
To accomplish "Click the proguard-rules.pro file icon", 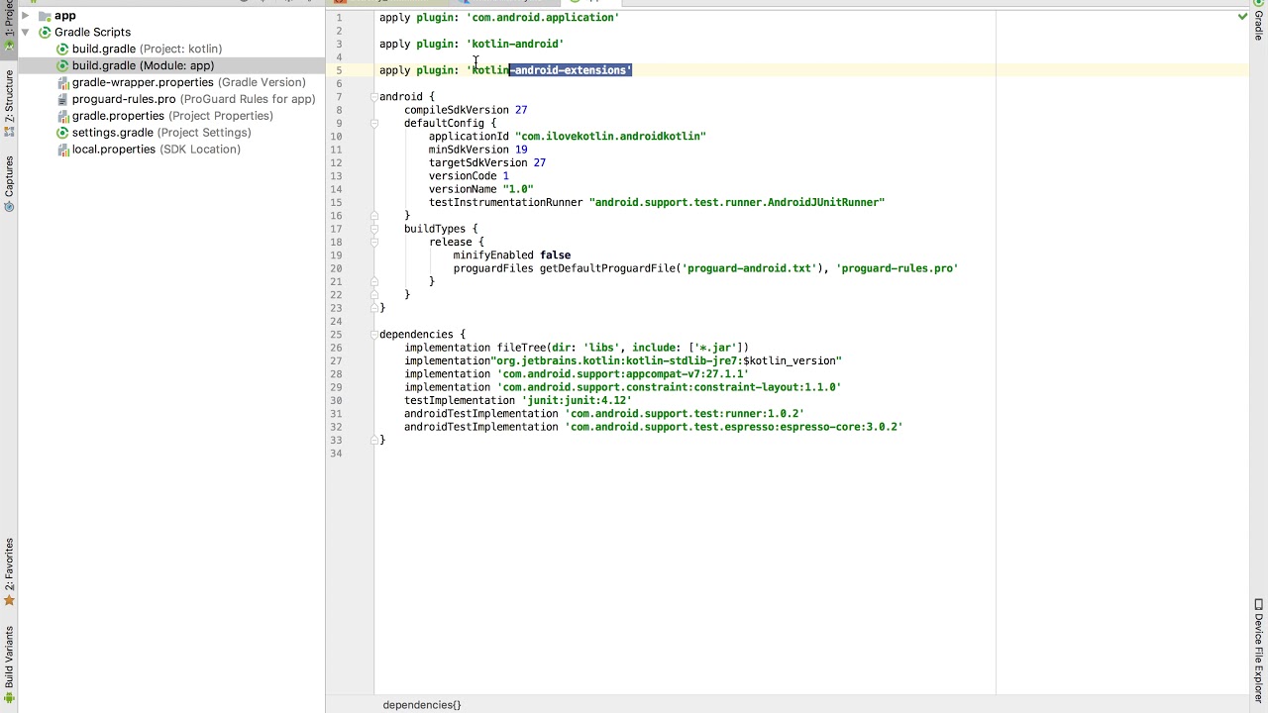I will tap(62, 99).
